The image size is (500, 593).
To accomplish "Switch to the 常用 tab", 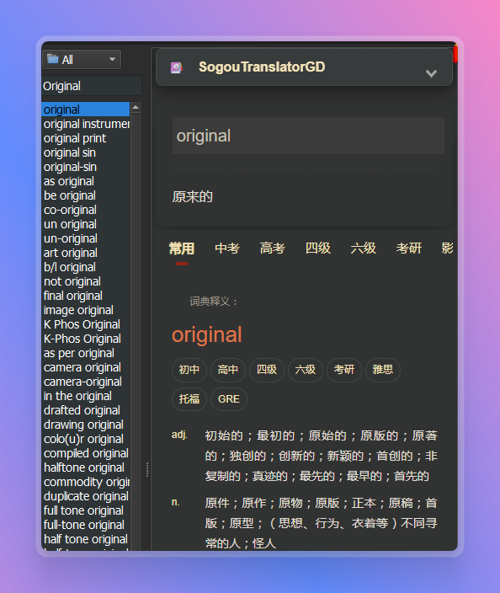I will (182, 248).
